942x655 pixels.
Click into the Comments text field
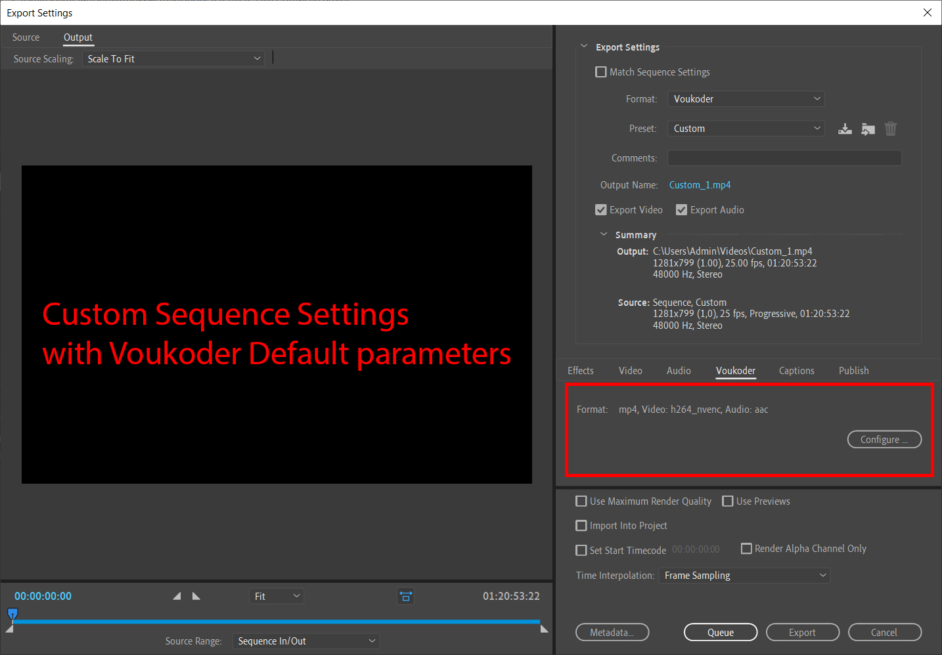coord(784,158)
